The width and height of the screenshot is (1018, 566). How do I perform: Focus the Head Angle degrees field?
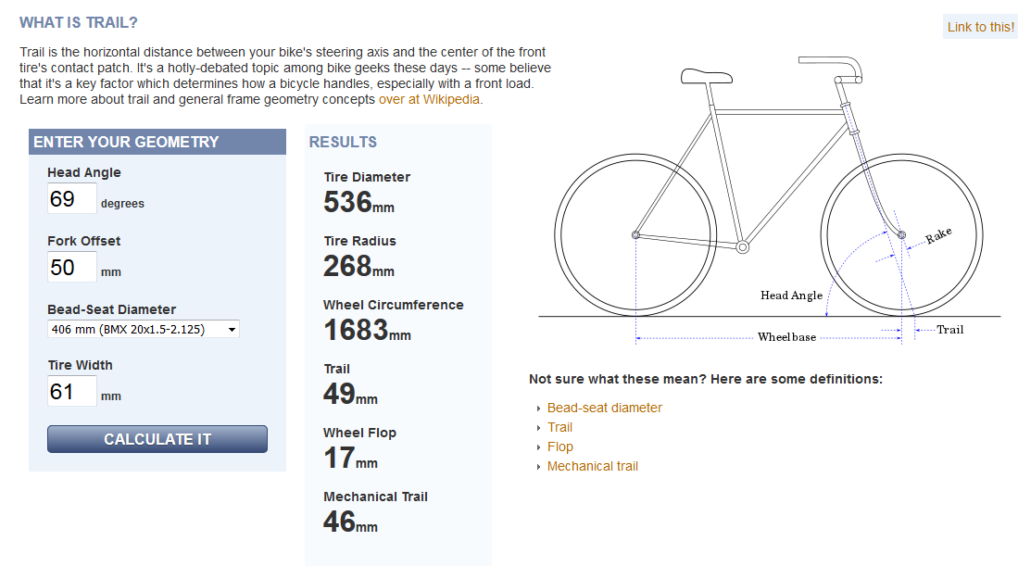(72, 198)
